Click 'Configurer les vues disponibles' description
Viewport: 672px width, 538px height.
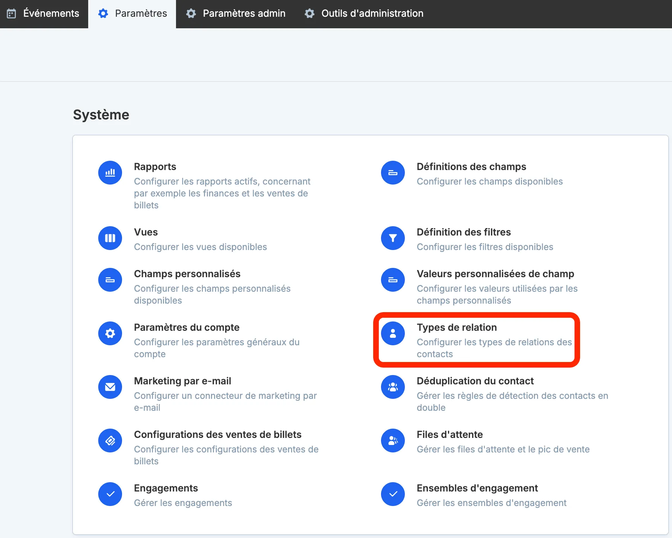(x=201, y=247)
